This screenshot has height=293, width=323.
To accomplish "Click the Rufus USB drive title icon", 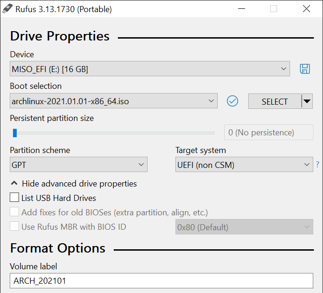I will click(7, 9).
